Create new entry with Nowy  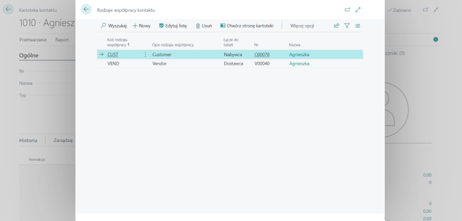(141, 26)
